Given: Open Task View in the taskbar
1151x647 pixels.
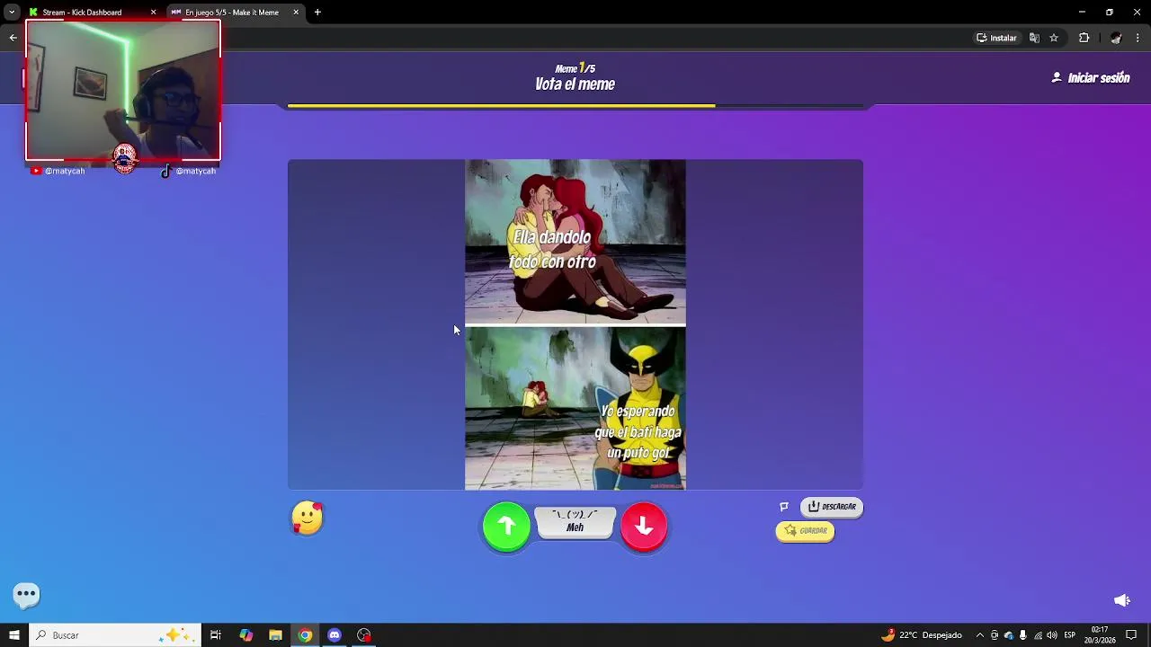Looking at the screenshot, I should click(216, 635).
